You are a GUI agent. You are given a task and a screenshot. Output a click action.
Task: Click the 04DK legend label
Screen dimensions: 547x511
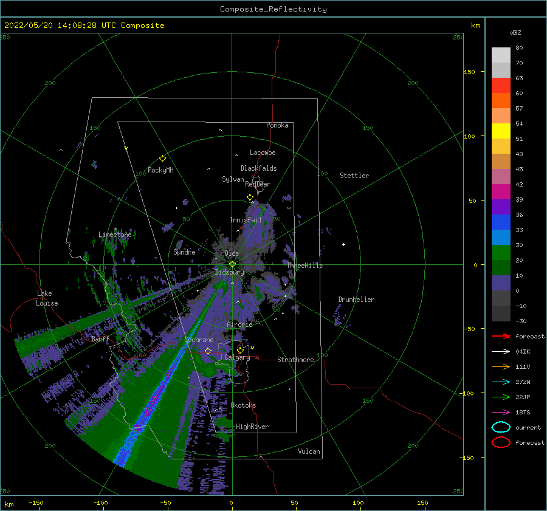[523, 352]
